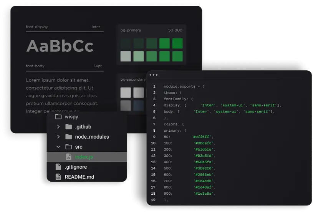Expand the .github folder chevron
Image resolution: width=313 pixels, height=212 pixels.
coord(58,127)
